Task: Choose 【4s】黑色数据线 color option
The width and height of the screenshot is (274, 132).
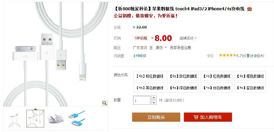Action: pos(149,88)
